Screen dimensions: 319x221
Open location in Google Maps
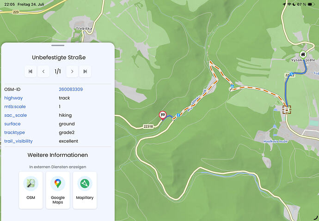pyautogui.click(x=58, y=190)
